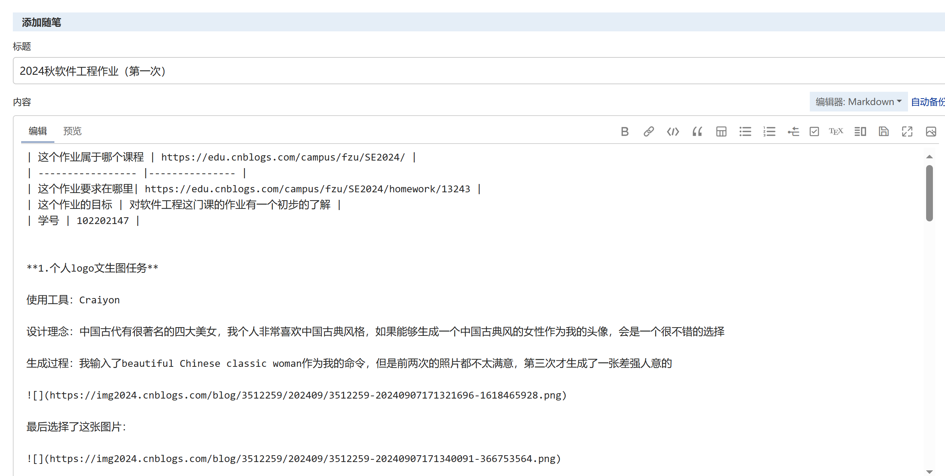Viewport: 945px width, 476px height.
Task: Click the 学号 102202147 table row
Action: [x=83, y=221]
